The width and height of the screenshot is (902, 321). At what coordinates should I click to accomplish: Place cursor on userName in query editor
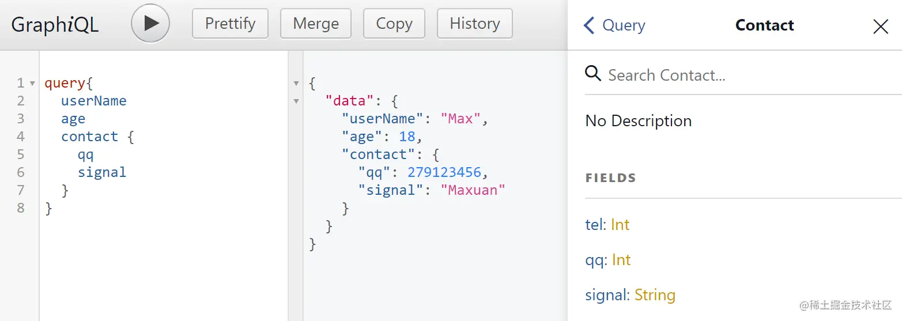[x=93, y=101]
